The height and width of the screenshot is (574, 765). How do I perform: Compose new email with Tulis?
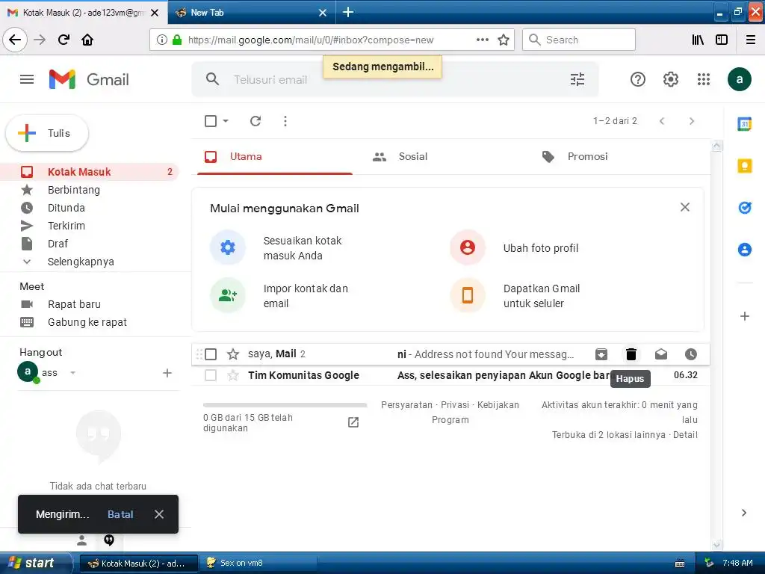coord(47,133)
